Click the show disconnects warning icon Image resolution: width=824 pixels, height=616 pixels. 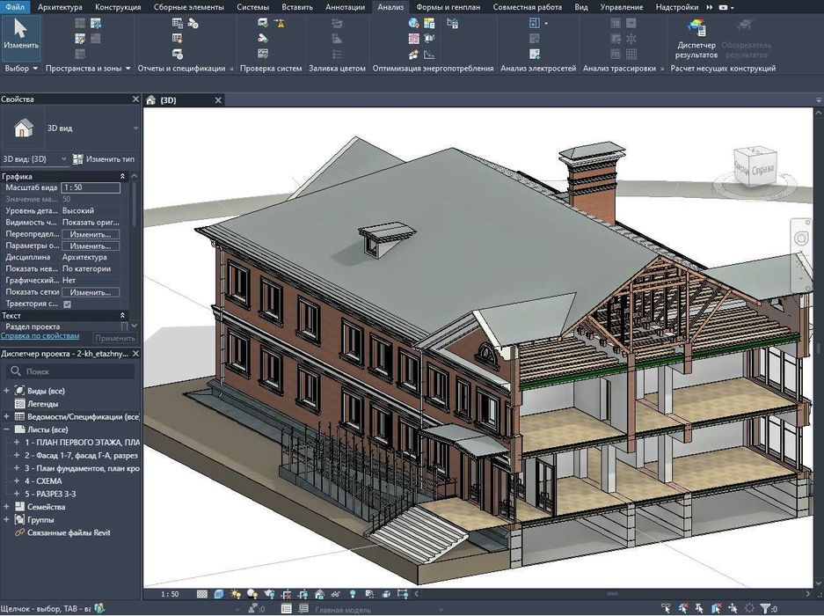click(279, 23)
